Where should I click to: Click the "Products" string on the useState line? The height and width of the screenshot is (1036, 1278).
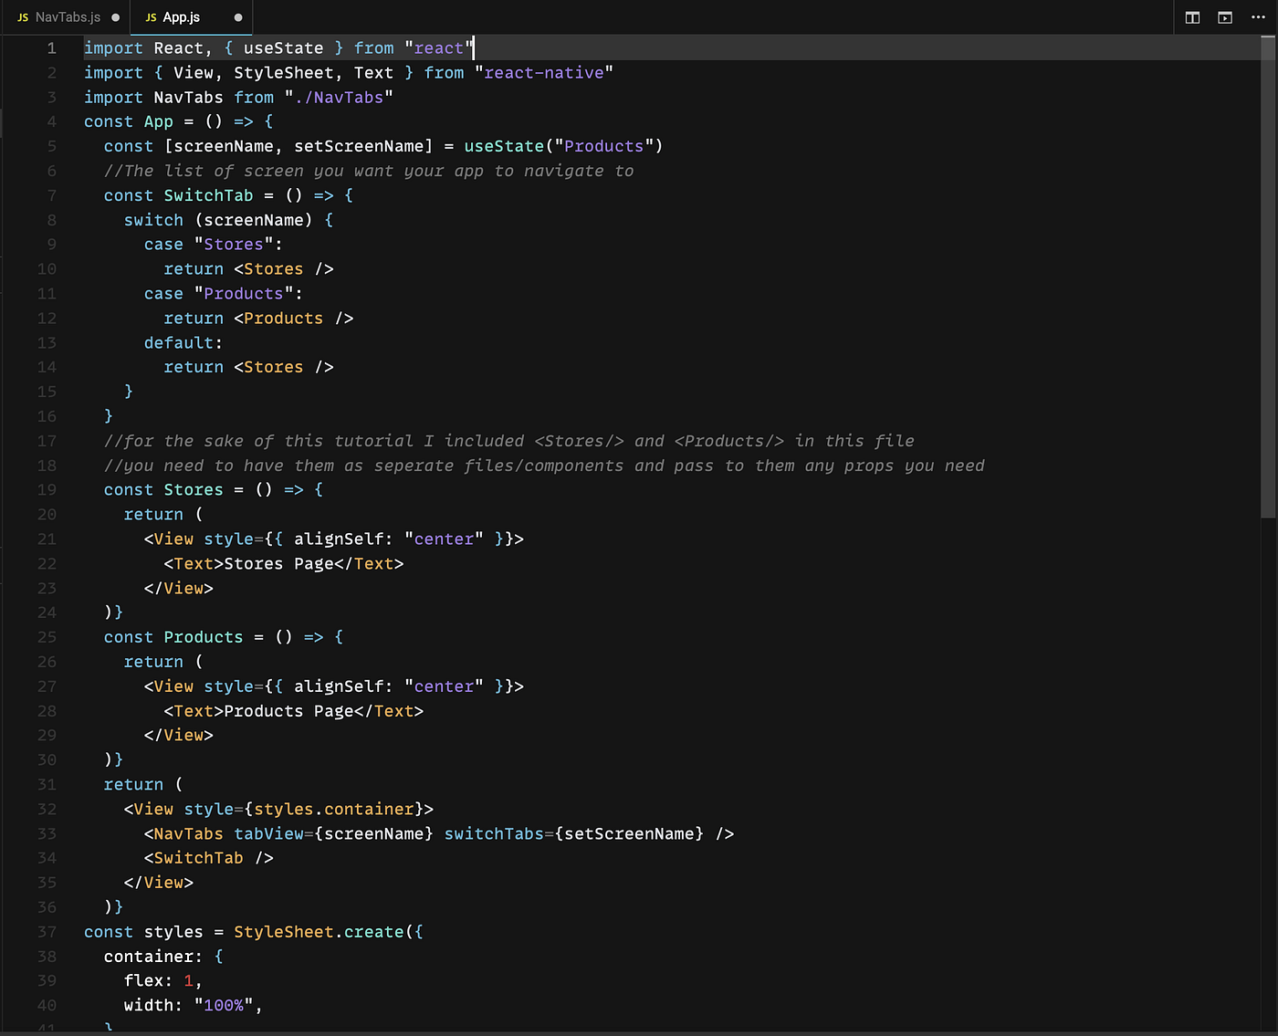(x=602, y=145)
